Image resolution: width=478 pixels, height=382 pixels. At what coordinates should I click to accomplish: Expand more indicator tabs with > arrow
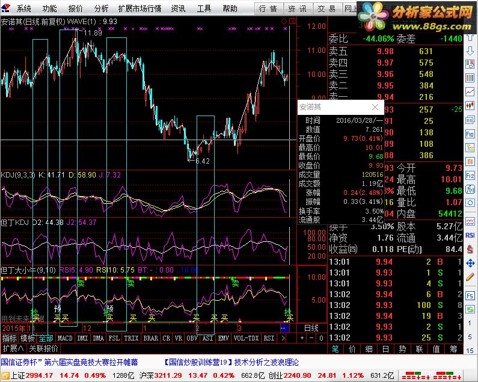point(283,338)
